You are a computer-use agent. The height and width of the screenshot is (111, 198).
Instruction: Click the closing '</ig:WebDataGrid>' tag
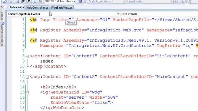coord(62,108)
